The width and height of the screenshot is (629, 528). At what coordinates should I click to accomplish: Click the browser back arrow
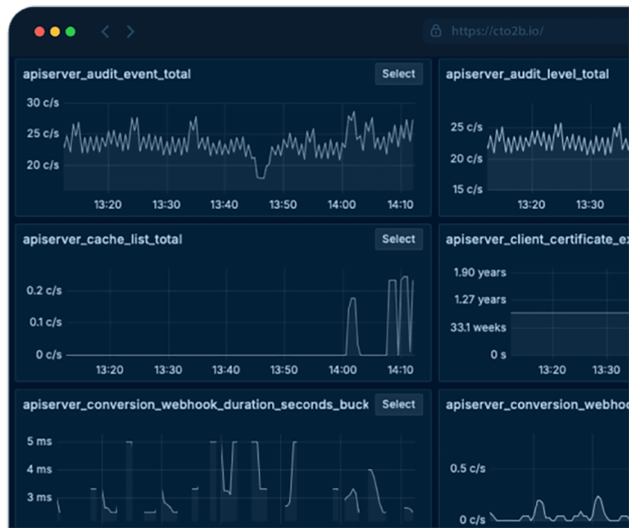(105, 31)
